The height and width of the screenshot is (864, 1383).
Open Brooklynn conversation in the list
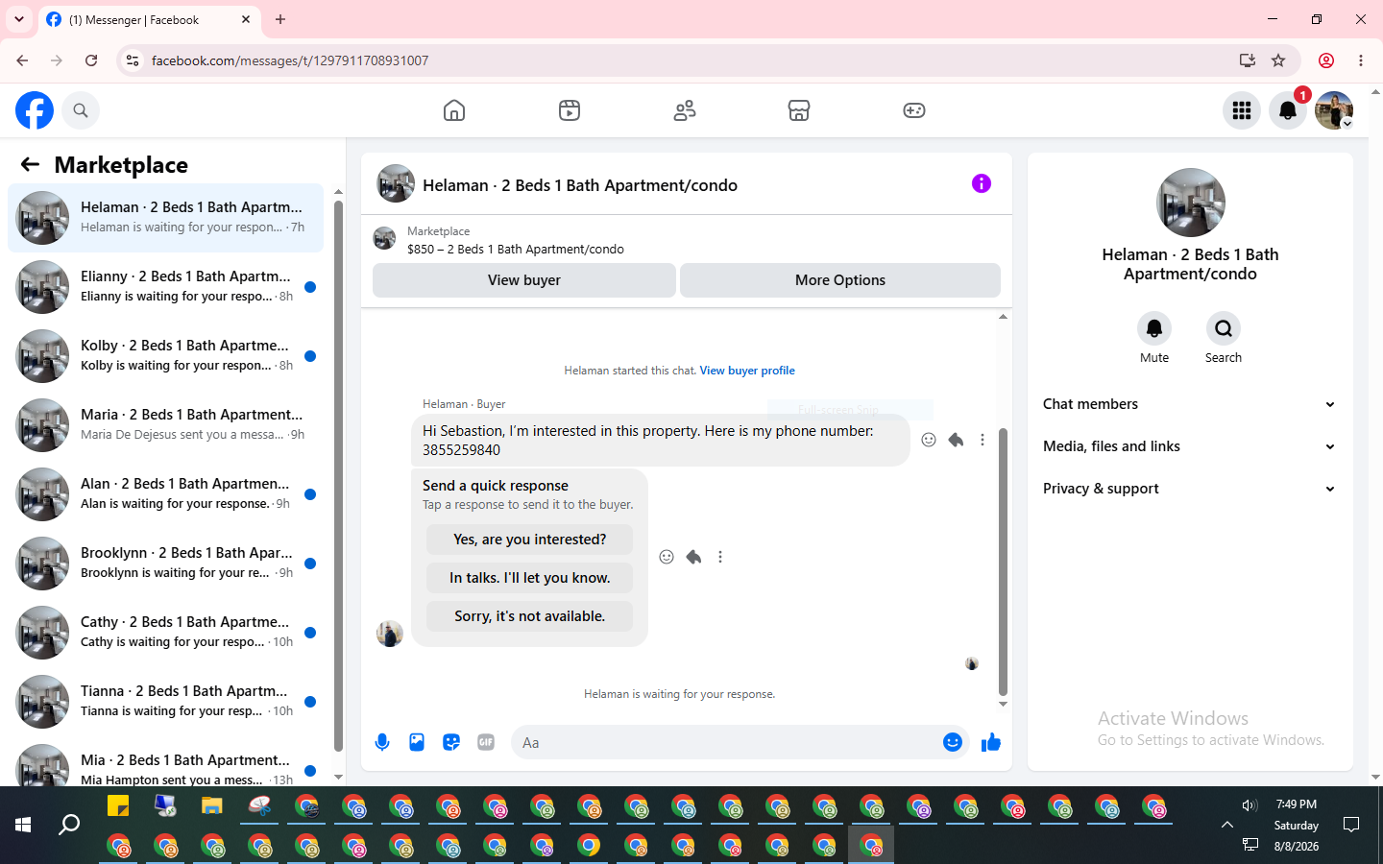tap(165, 564)
